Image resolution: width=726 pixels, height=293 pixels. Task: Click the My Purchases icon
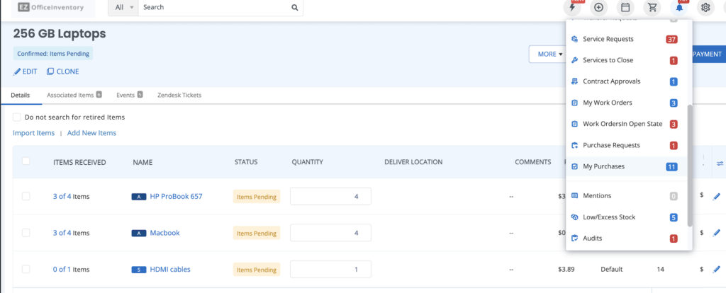click(x=574, y=167)
